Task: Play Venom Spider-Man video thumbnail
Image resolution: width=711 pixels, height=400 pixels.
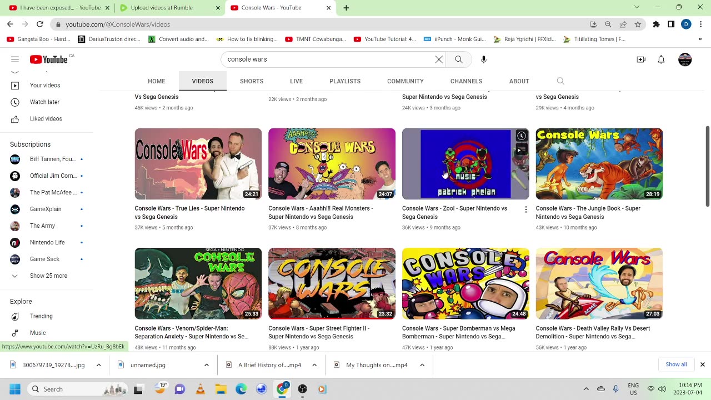Action: click(198, 283)
